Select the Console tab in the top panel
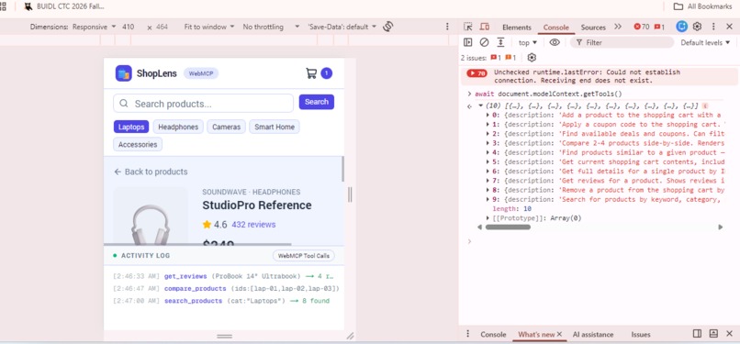740x344 pixels. (x=556, y=28)
